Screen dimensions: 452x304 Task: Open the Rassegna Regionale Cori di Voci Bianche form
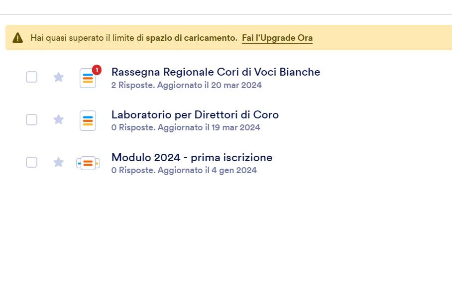coord(216,72)
